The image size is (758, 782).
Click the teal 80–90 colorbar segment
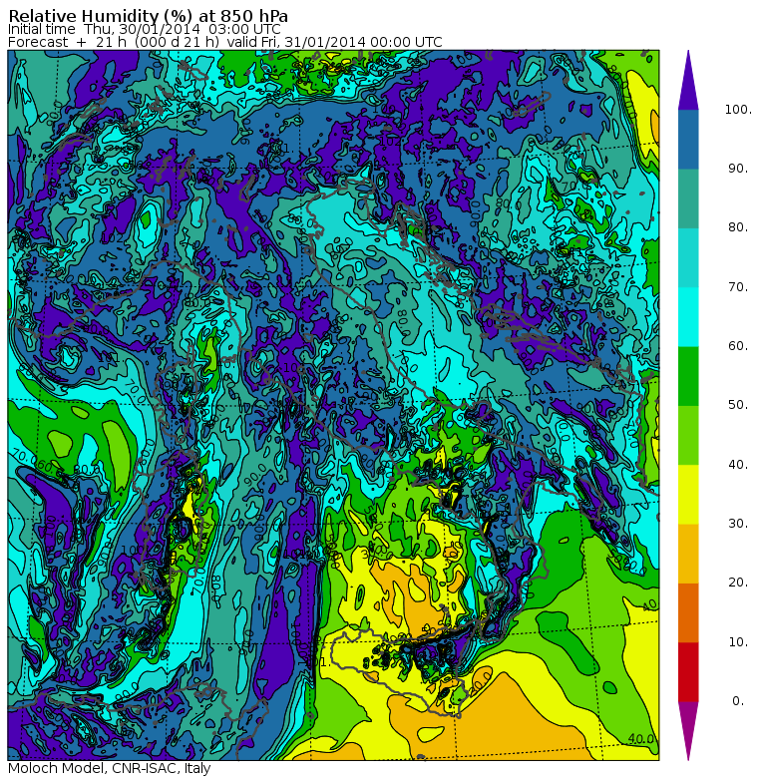688,198
